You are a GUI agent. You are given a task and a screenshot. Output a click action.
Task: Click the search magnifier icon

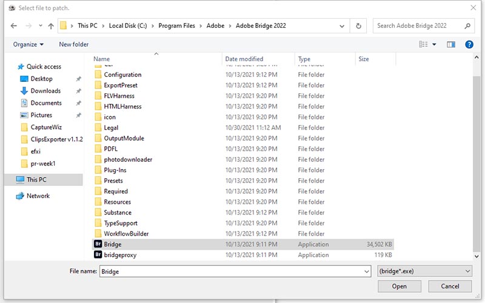click(x=467, y=26)
